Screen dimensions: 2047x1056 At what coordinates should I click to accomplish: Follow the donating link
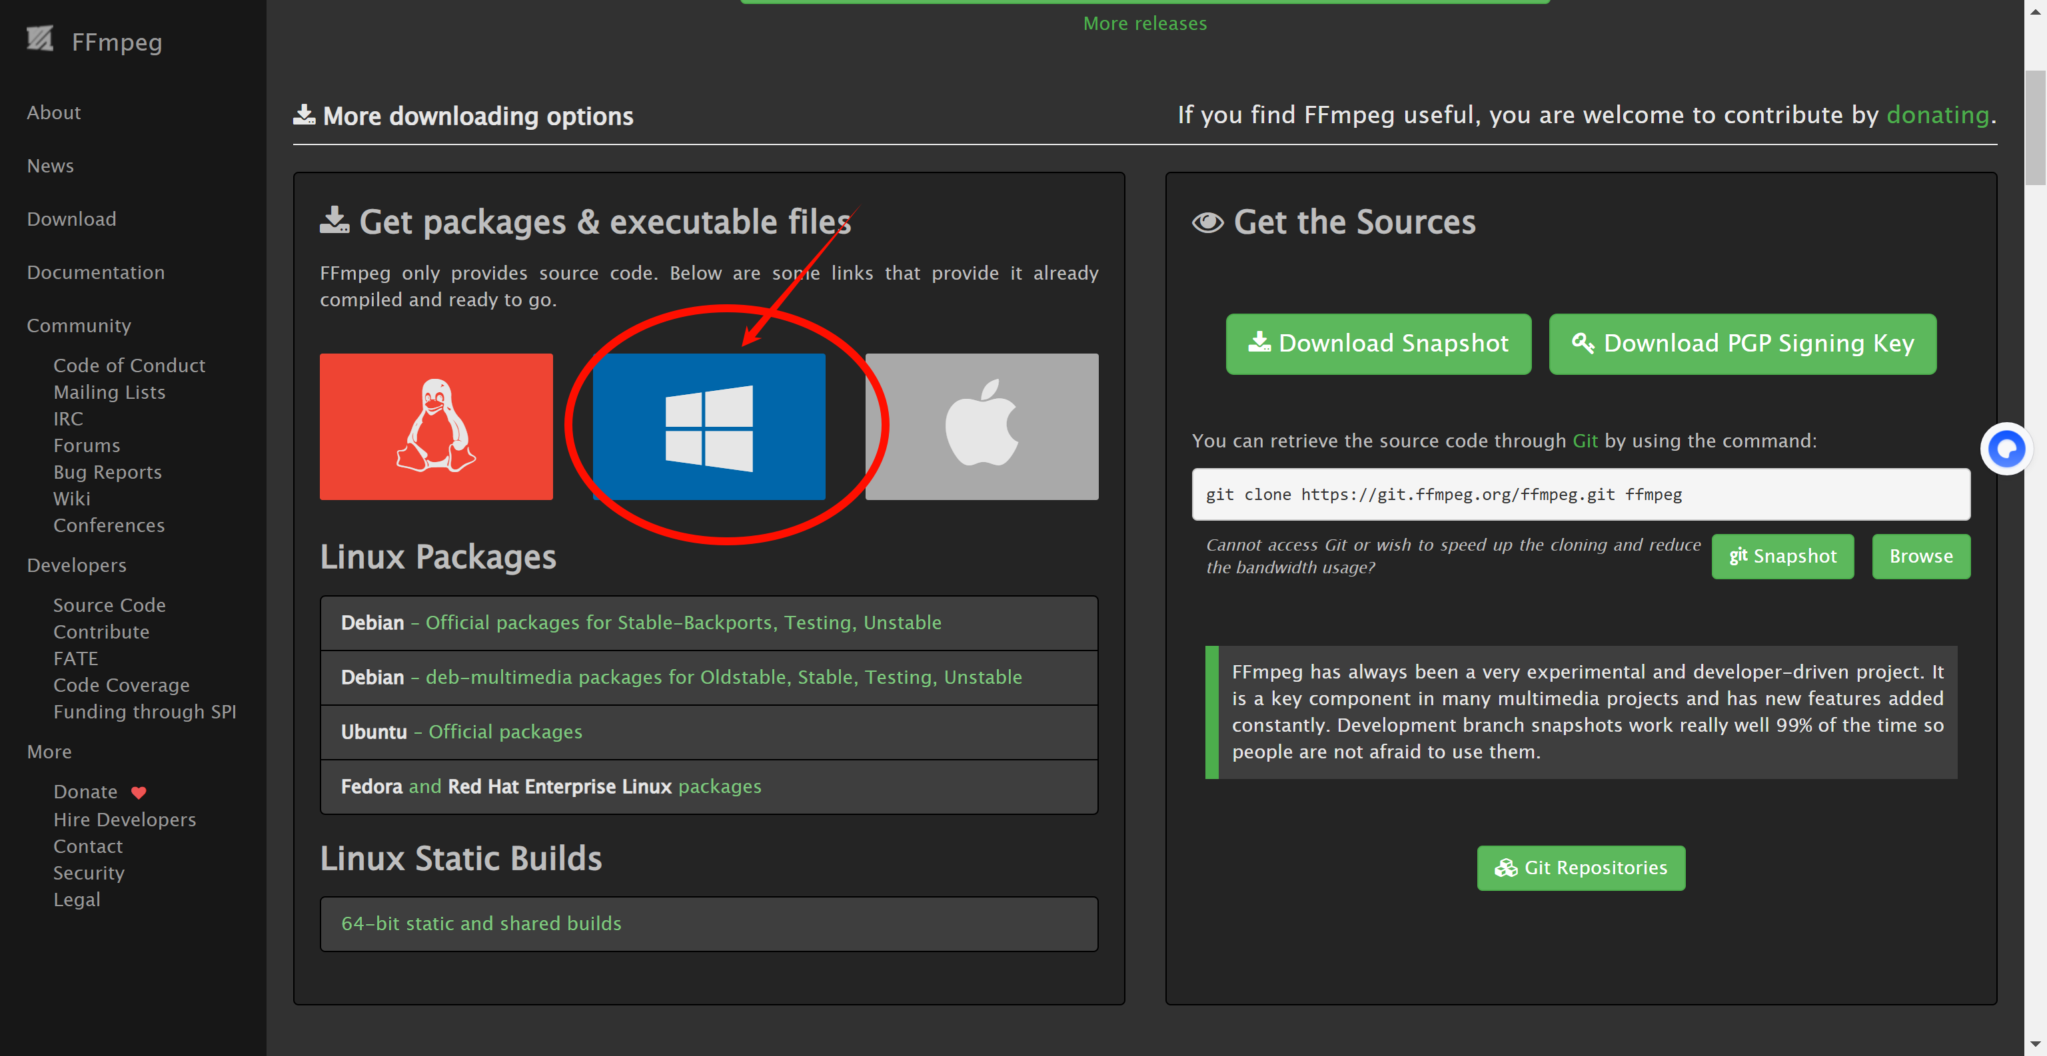[x=1937, y=115]
